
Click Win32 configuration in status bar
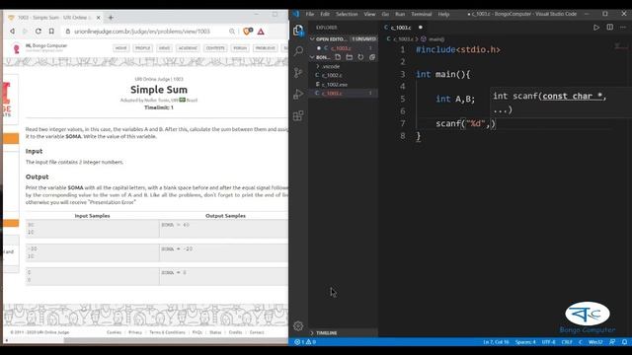click(595, 342)
